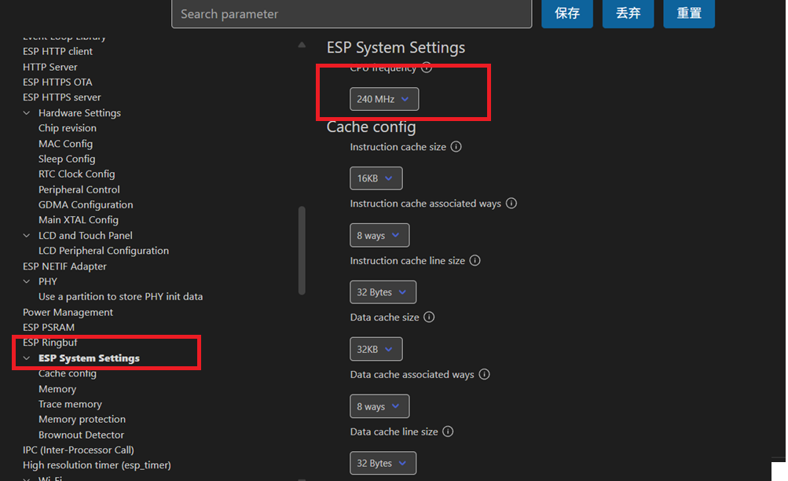Select ESP HTTPS server in sidebar
The width and height of the screenshot is (788, 481).
click(x=62, y=97)
